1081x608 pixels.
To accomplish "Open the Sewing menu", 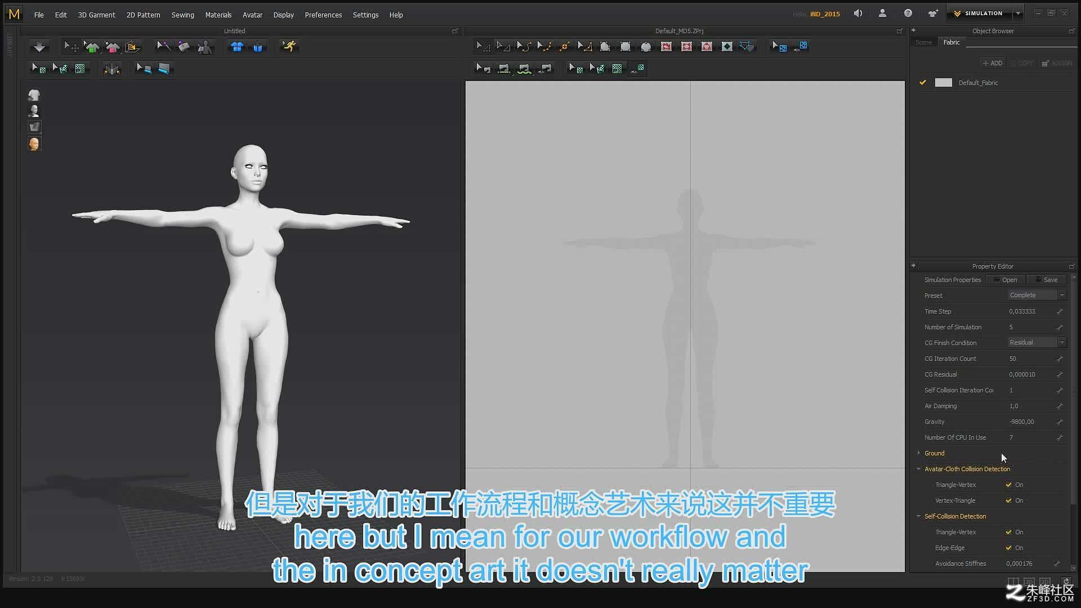I will 182,15.
